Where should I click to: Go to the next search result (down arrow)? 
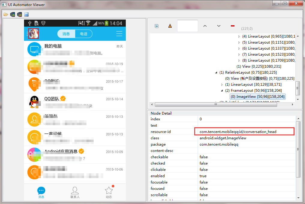pyautogui.click(x=219, y=26)
